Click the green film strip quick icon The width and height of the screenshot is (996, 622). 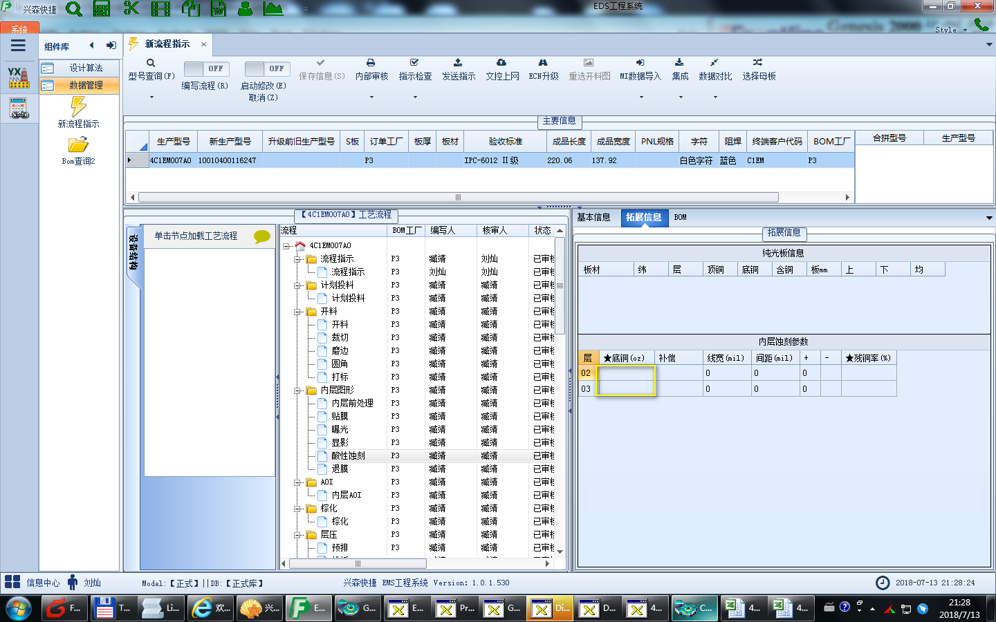point(160,9)
